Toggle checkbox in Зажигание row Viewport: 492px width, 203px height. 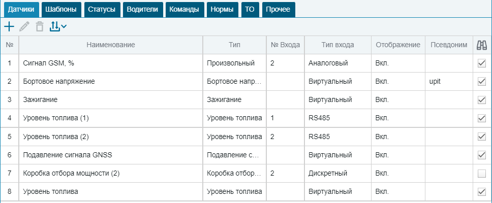click(x=481, y=100)
